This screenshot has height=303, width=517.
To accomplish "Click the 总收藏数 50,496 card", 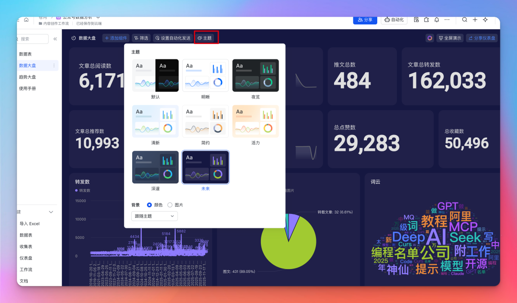I will (469, 139).
